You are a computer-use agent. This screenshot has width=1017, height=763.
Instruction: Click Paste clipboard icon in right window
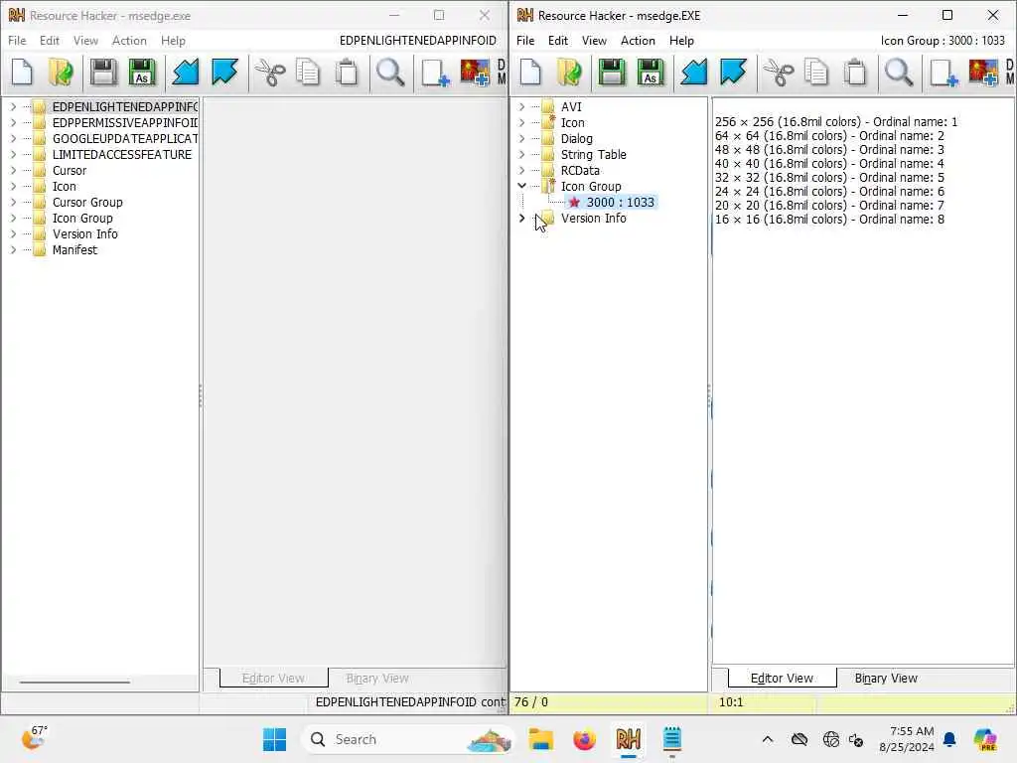[855, 72]
